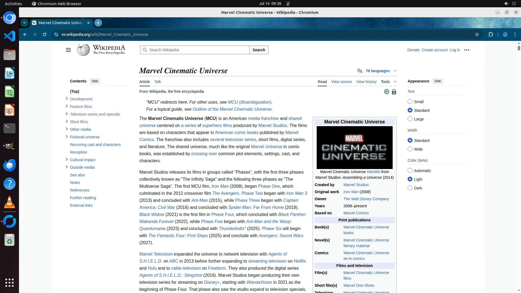This screenshot has height=293, width=521.
Task: Click the padlock protection icon
Action: (394, 92)
